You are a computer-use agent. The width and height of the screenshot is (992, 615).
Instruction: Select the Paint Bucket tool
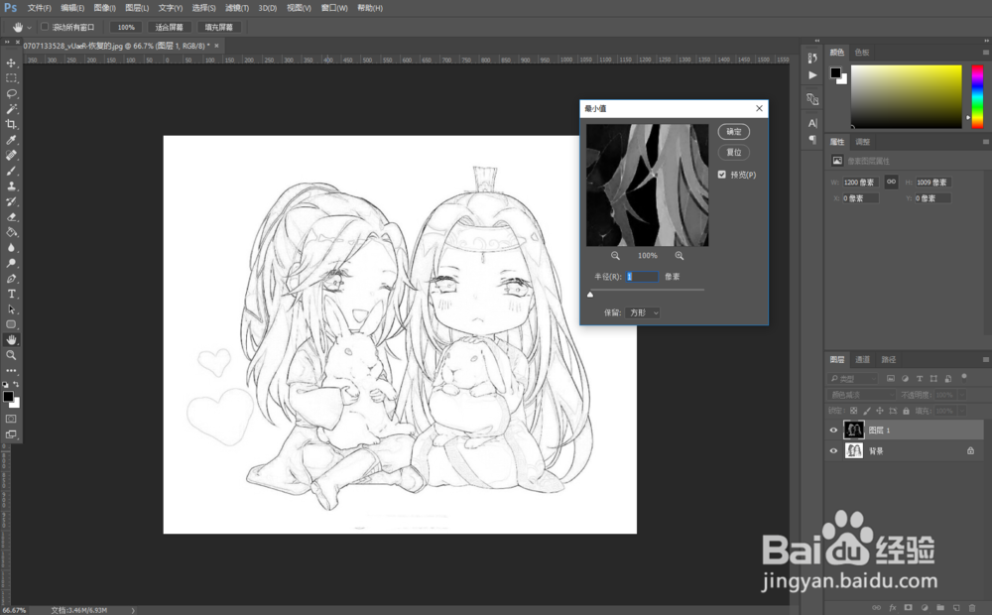[11, 232]
